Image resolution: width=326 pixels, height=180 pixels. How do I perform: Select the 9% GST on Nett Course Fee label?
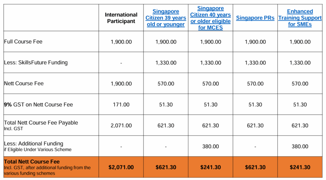pyautogui.click(x=39, y=105)
